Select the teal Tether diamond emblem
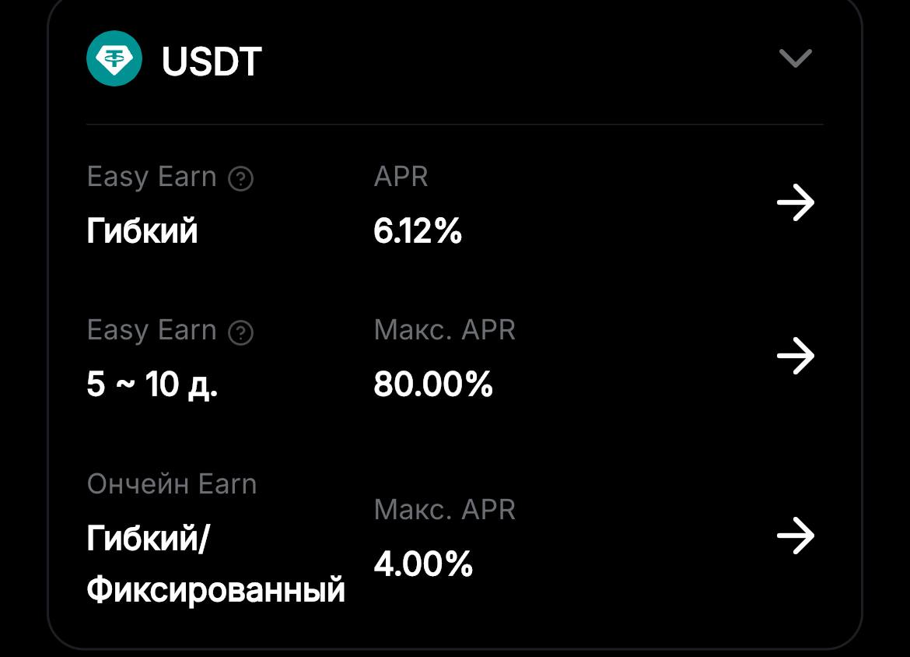 pos(115,57)
